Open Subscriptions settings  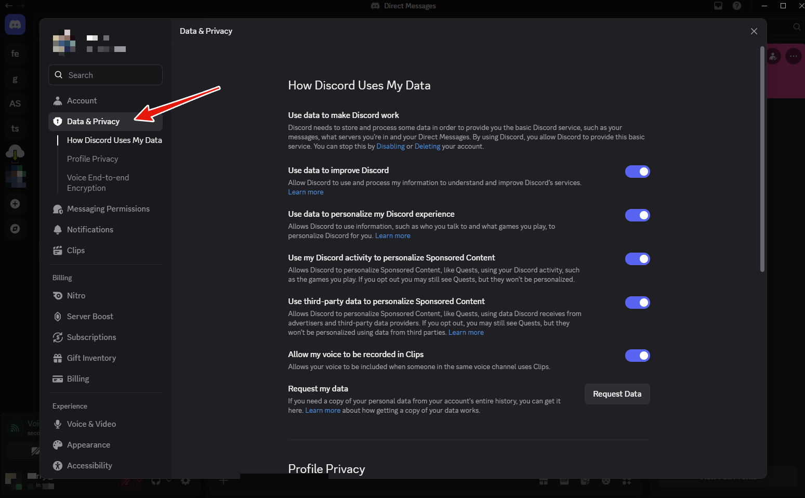click(105, 337)
